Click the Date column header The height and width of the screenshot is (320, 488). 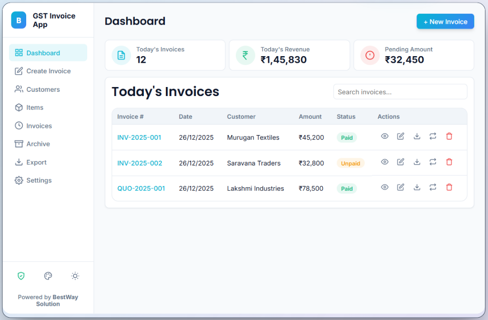pyautogui.click(x=185, y=116)
